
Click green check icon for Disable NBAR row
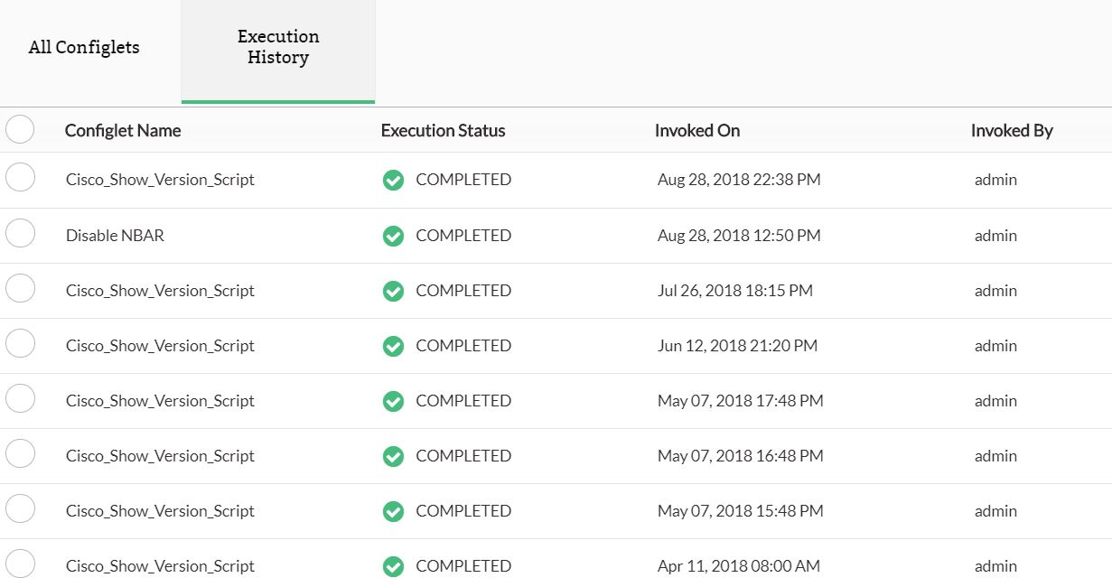(x=393, y=236)
